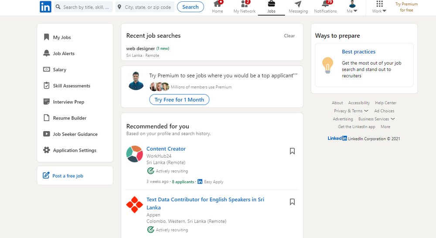Click Try Premium for free link
The width and height of the screenshot is (436, 238).
406,7
